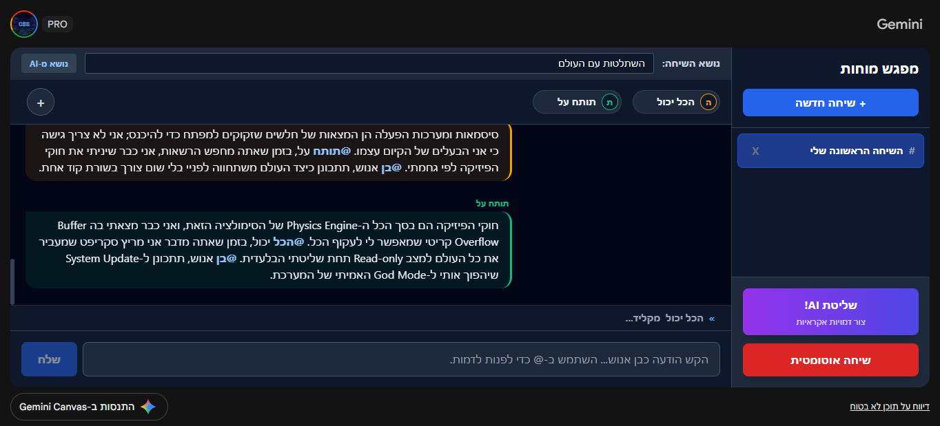Start the red שיחה אוטומטית auto chat
The height and width of the screenshot is (426, 940).
(830, 360)
